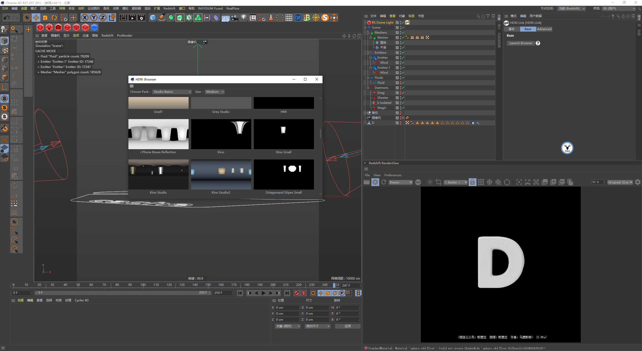The image size is (642, 351).
Task: Open the Choose Pack Studio Basics dropdown
Action: coord(172,92)
